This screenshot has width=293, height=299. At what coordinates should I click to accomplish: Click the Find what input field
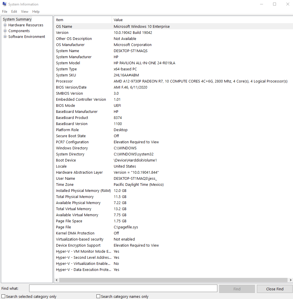coord(123,288)
